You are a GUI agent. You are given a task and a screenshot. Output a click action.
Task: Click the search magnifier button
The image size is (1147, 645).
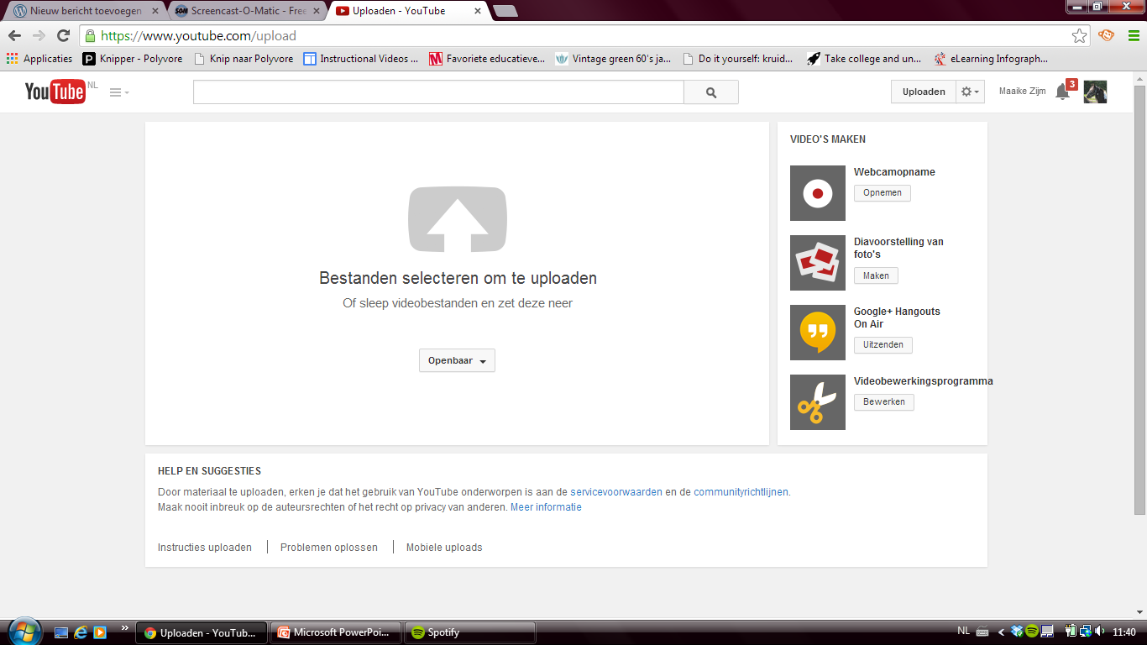click(x=711, y=92)
